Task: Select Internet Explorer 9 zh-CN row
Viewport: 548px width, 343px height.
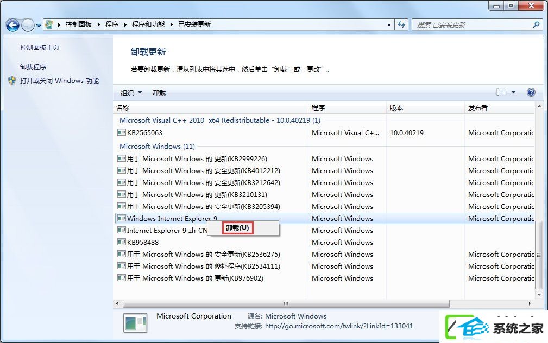Action: pyautogui.click(x=325, y=231)
